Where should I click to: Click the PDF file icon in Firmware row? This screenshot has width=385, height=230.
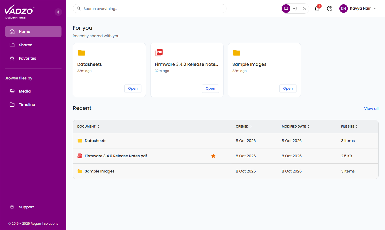80,156
